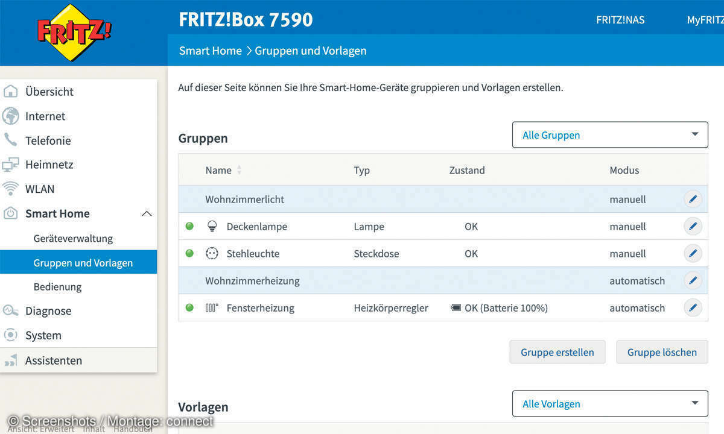
Task: Open MyFRITZ link in header
Action: coord(705,20)
